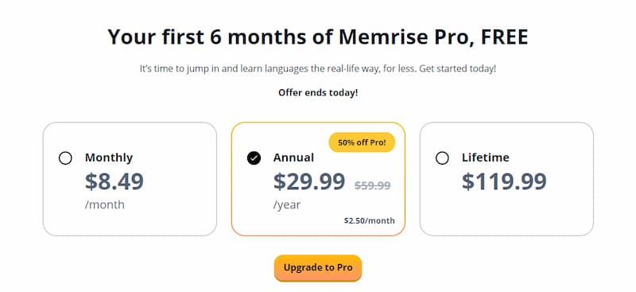Click the learn languages subtitle text

[318, 68]
